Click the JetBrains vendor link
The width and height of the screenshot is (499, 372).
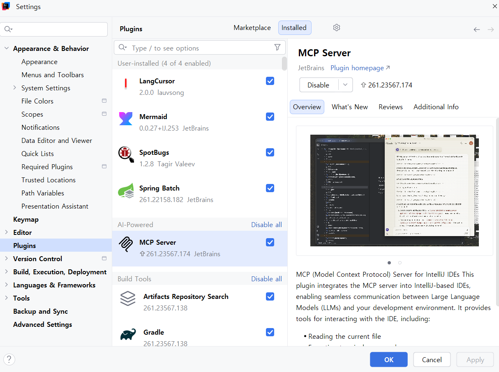(311, 68)
